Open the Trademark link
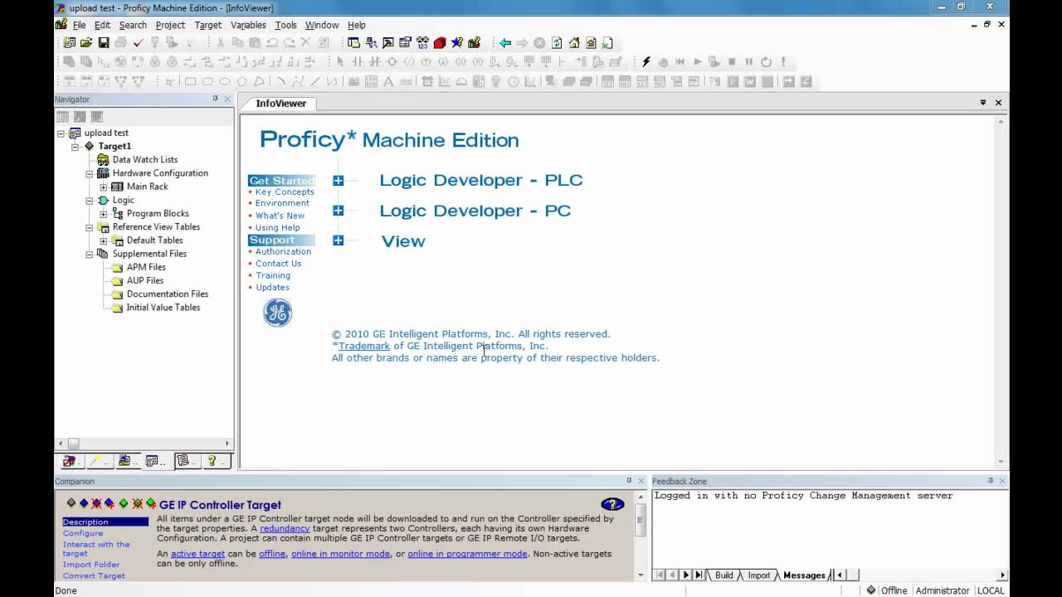1062x597 pixels. (x=364, y=346)
